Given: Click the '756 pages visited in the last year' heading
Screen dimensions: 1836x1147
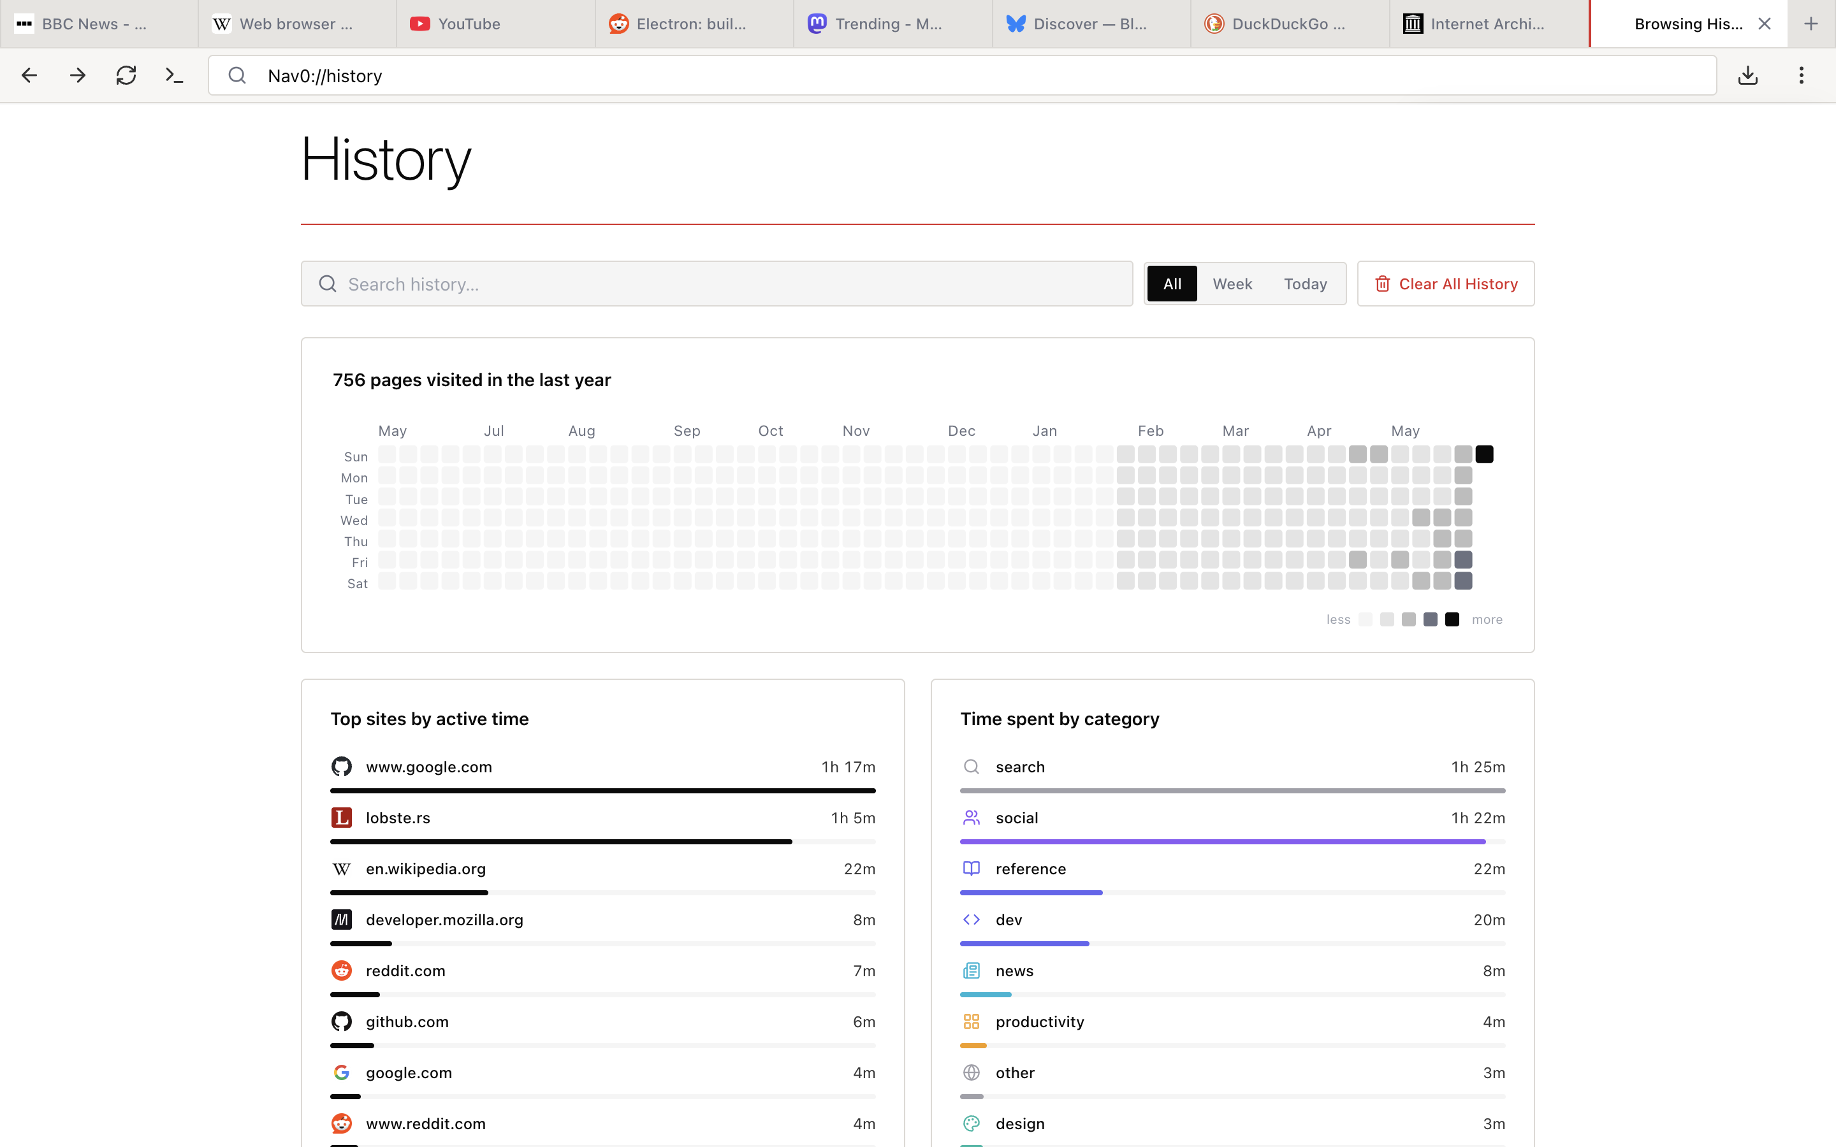Looking at the screenshot, I should click(x=471, y=380).
